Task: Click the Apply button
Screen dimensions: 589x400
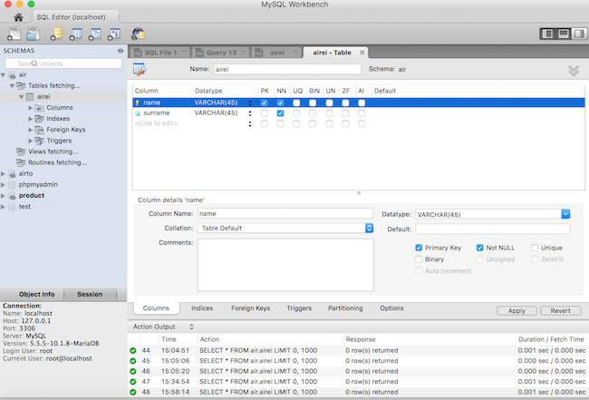Action: [517, 310]
